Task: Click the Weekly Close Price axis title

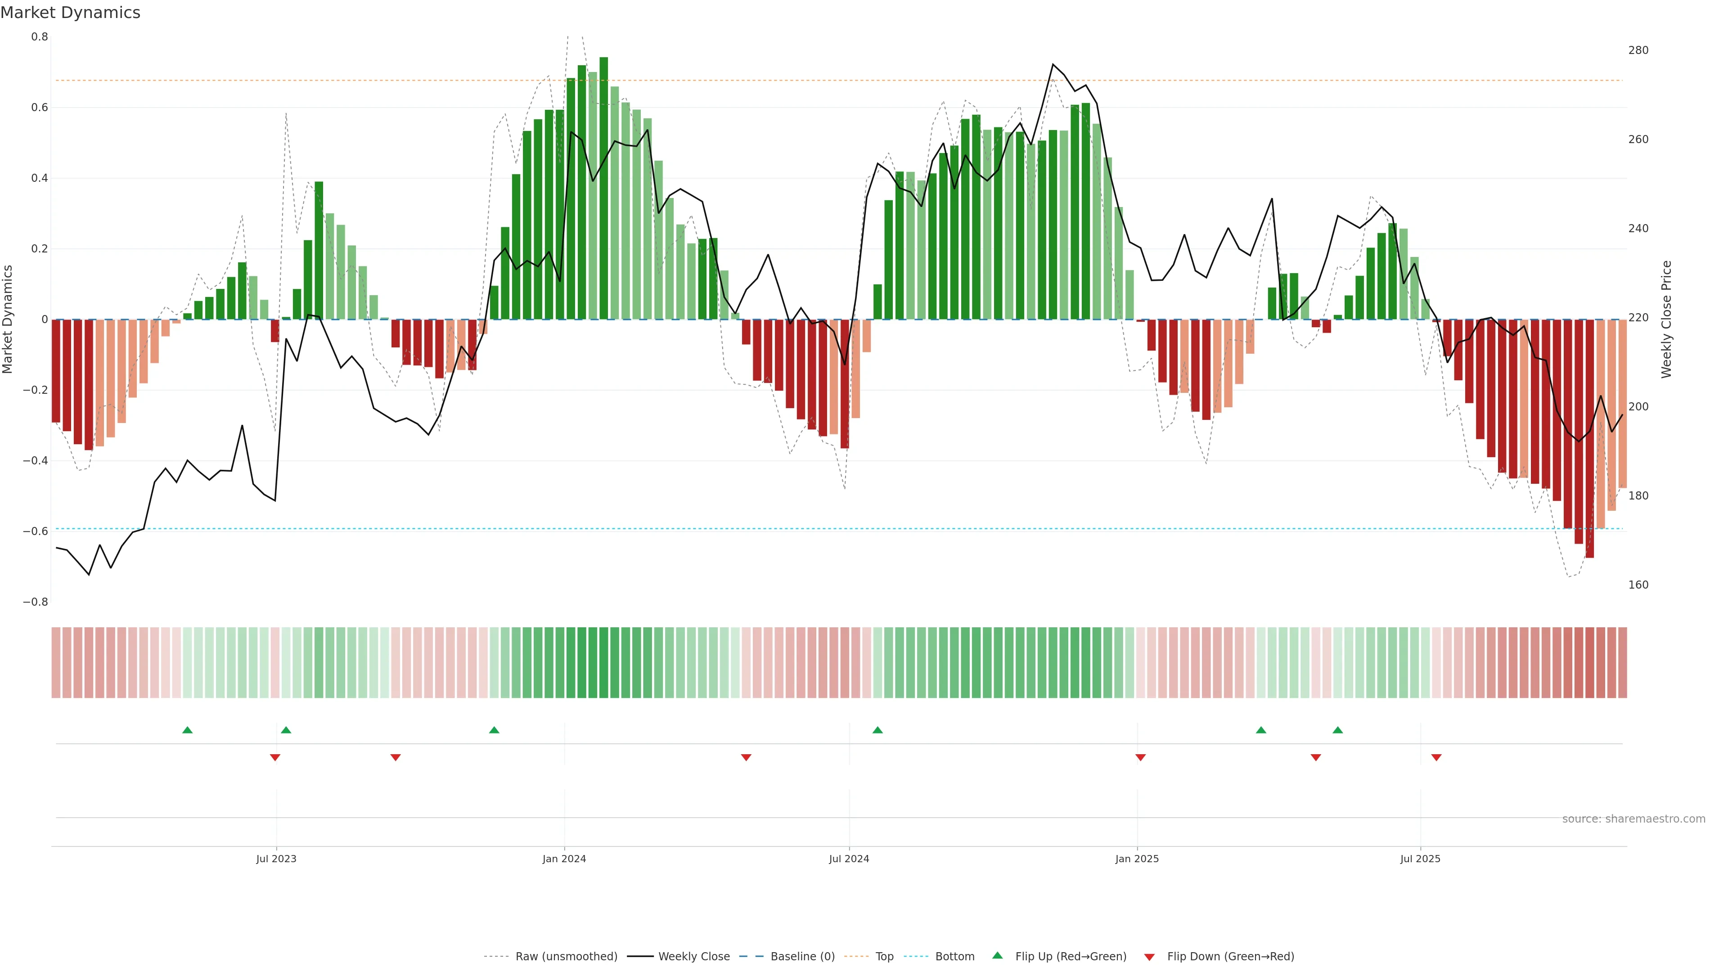Action: [1666, 319]
